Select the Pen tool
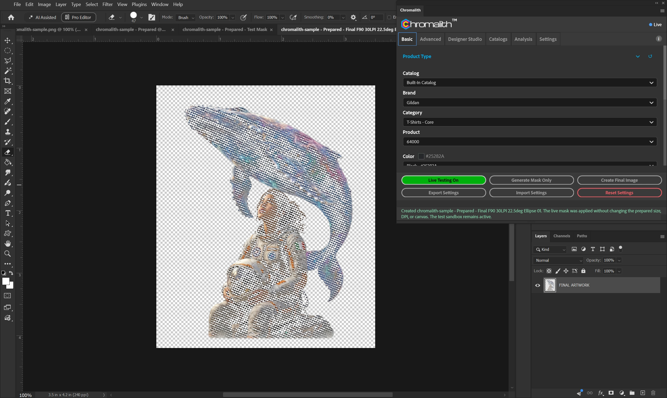 coord(8,203)
